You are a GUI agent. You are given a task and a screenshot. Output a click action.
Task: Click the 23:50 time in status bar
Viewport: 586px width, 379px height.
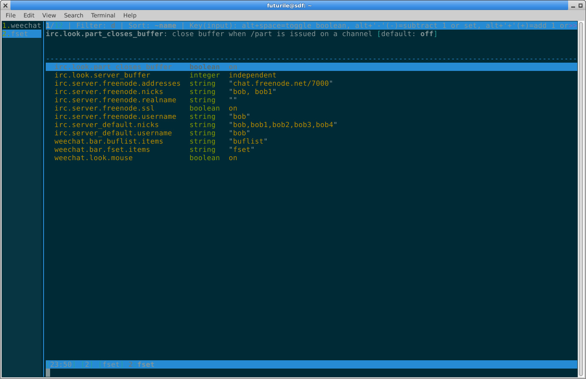pyautogui.click(x=61, y=365)
